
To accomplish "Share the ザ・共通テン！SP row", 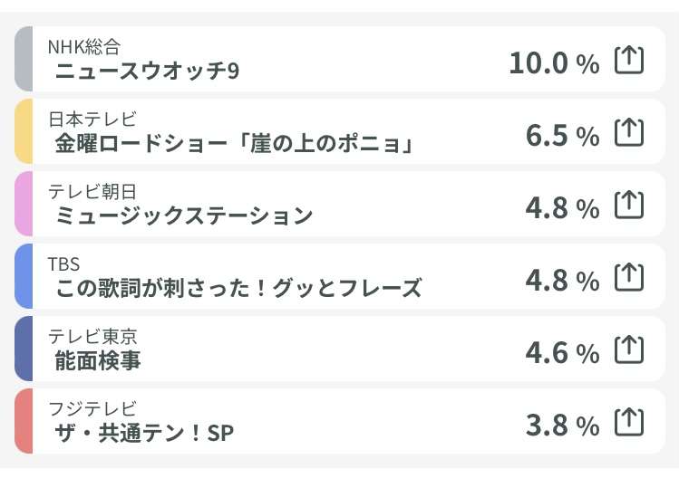I will tap(629, 422).
